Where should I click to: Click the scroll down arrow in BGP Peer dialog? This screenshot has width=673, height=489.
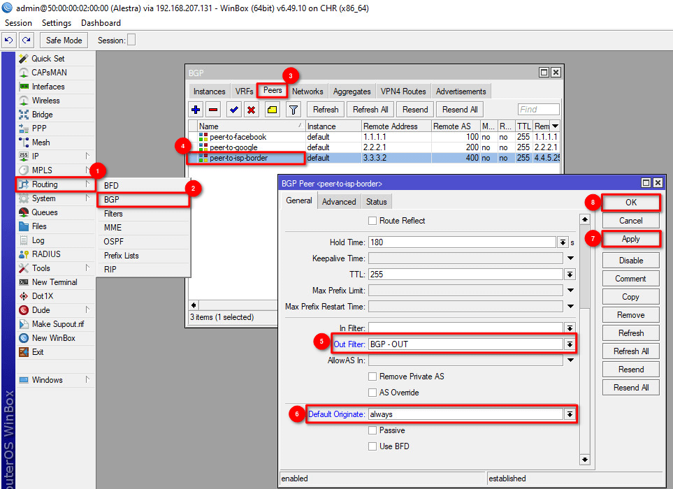coord(584,460)
